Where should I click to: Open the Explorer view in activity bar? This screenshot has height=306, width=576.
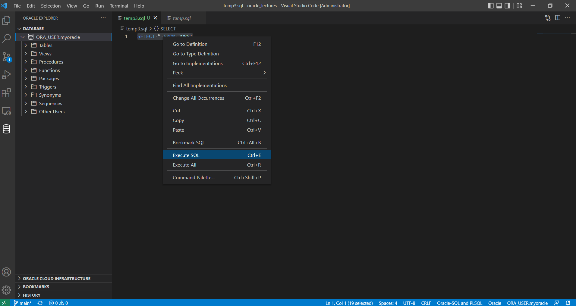(6, 20)
